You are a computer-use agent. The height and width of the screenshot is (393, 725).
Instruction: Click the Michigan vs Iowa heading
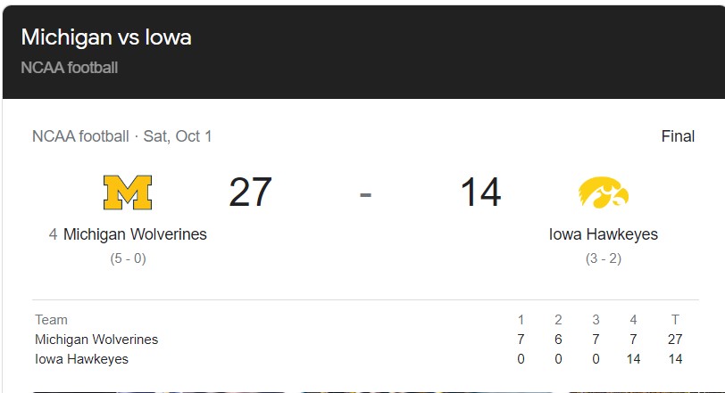[106, 37]
